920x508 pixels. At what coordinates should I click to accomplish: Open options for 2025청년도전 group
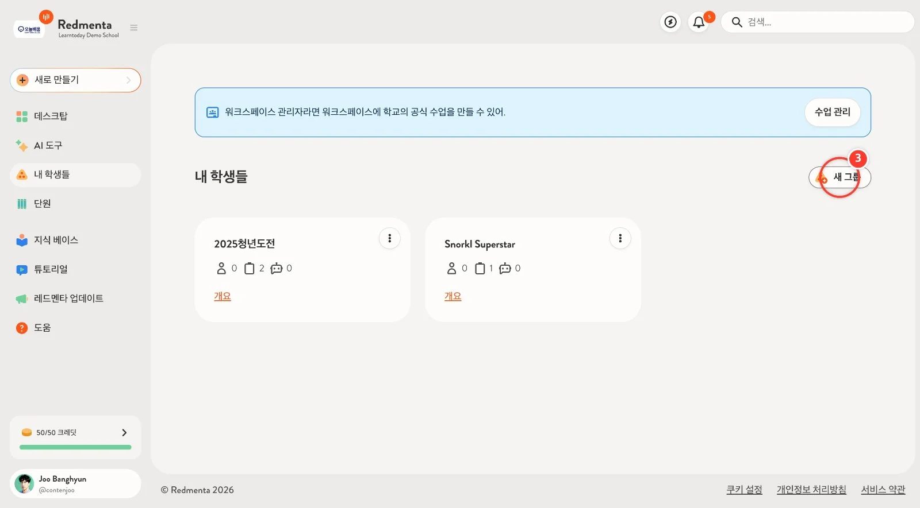(x=390, y=238)
